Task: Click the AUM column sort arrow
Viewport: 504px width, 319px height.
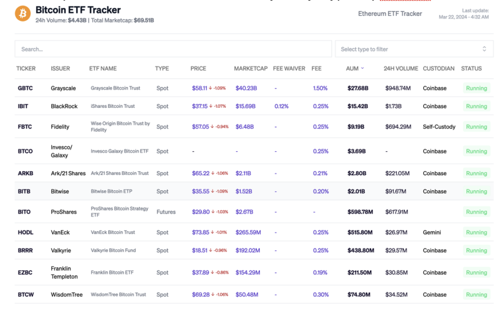Action: click(363, 69)
